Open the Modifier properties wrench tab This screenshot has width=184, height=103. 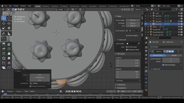[146, 71]
